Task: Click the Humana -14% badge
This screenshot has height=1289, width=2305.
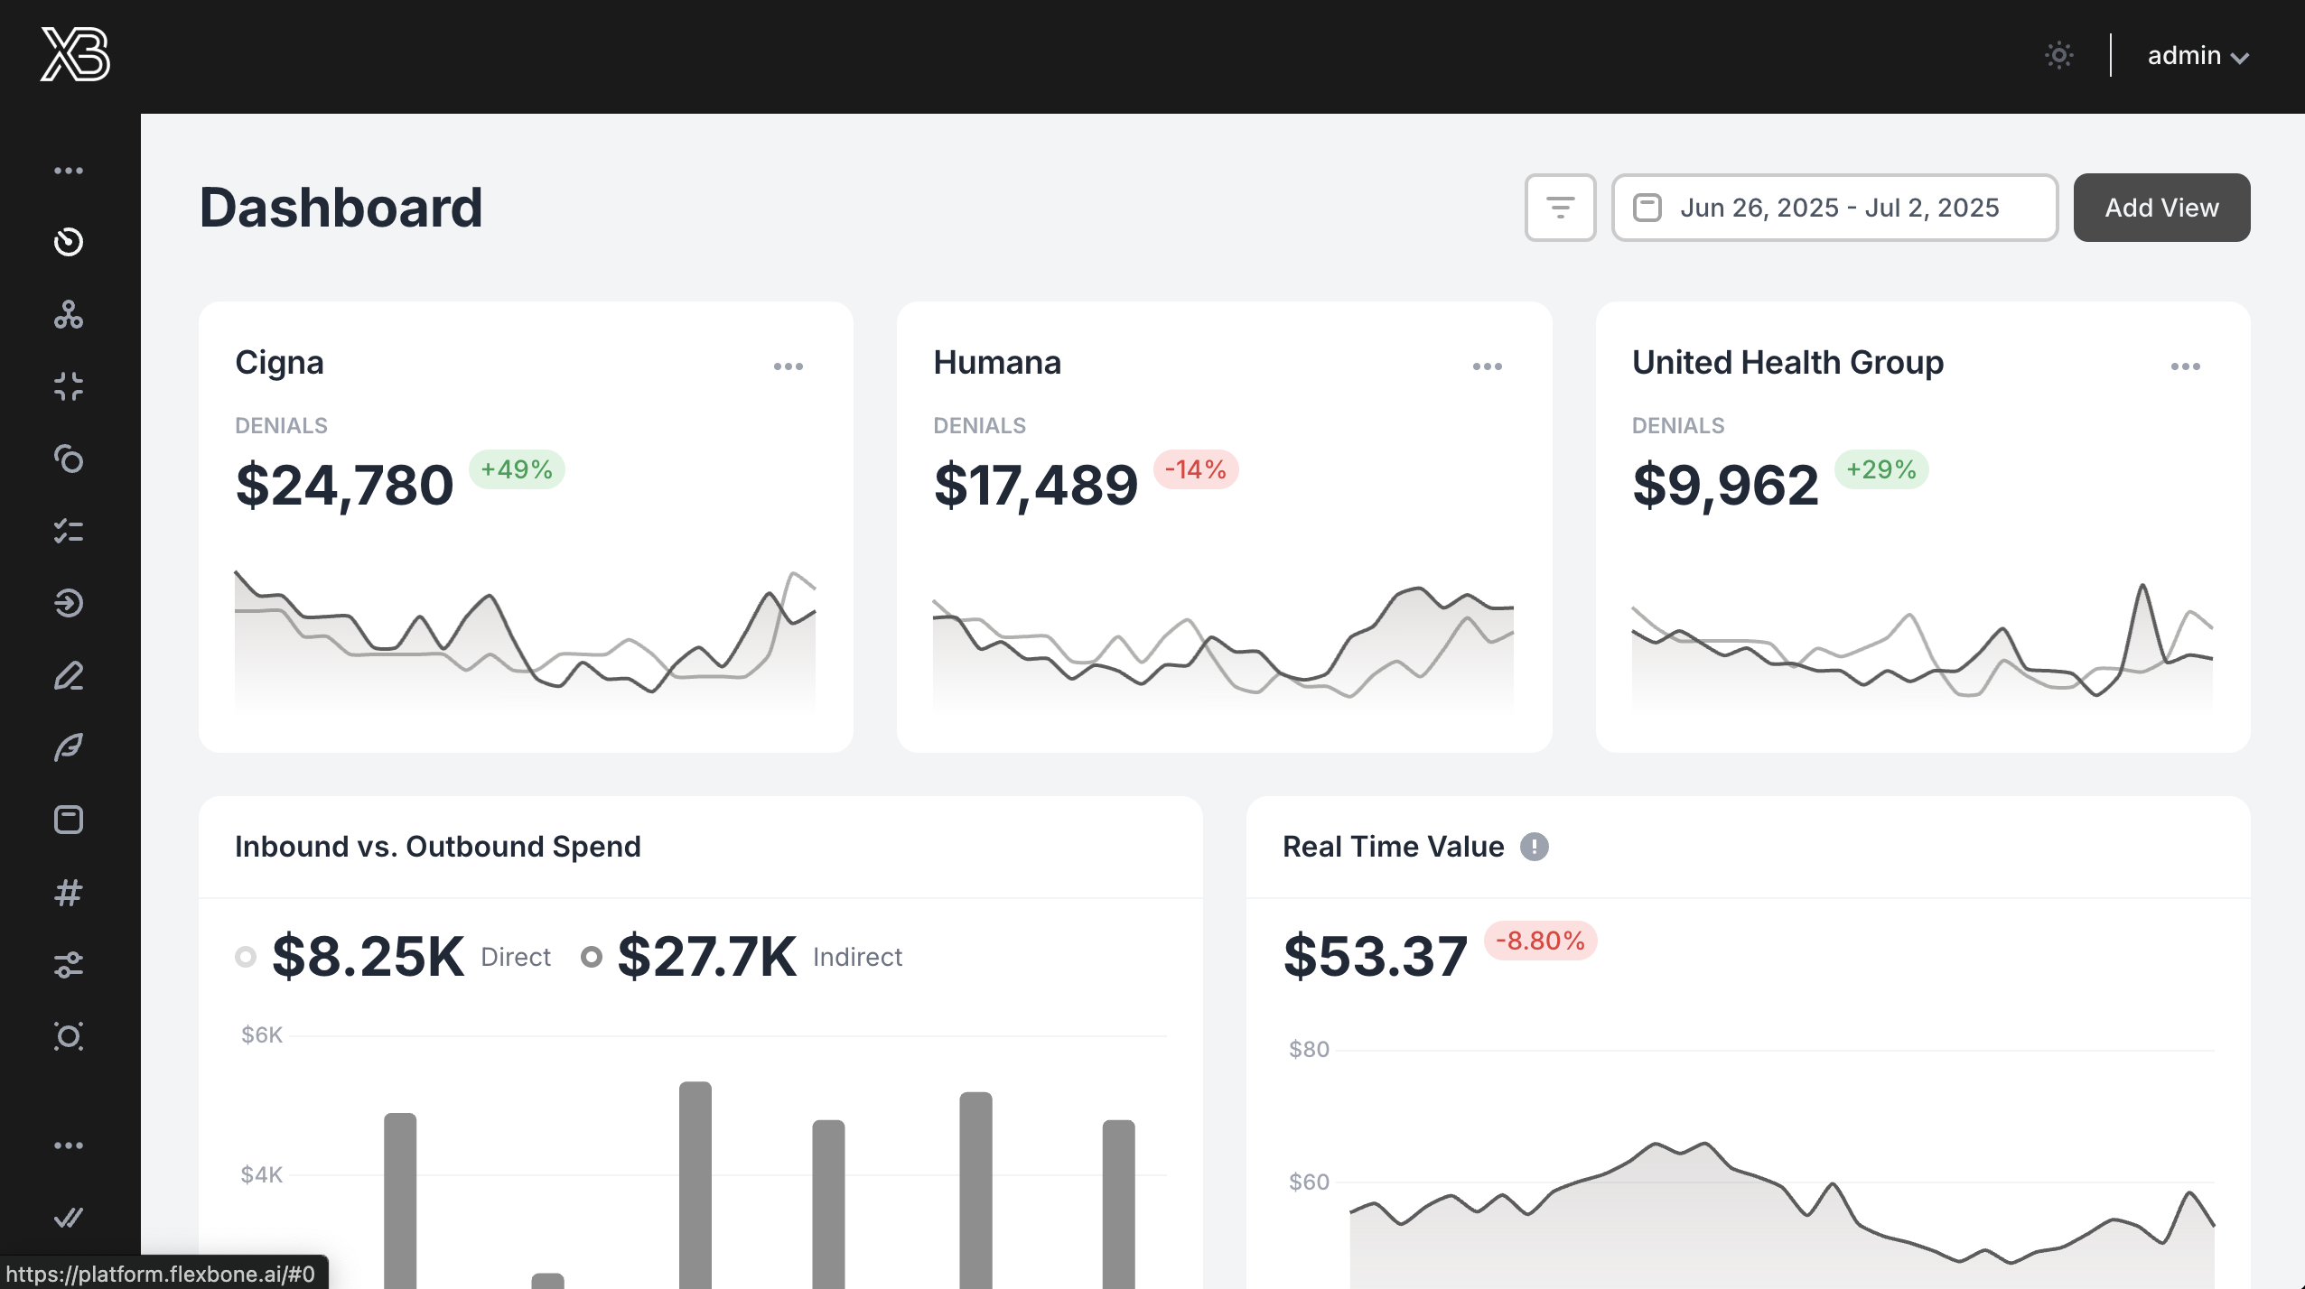Action: click(x=1196, y=469)
